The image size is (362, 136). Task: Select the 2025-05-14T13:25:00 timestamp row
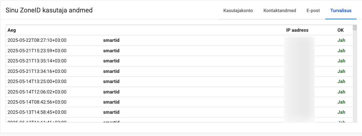[37, 81]
